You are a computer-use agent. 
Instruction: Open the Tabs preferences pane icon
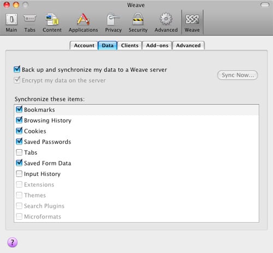tap(29, 23)
